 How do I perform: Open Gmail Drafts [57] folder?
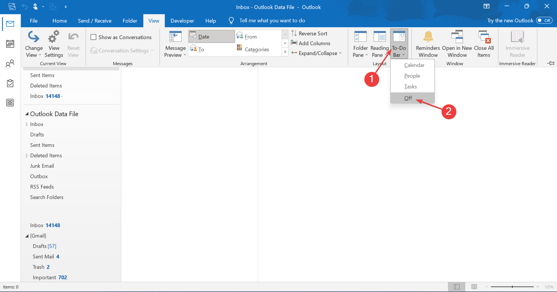44,246
